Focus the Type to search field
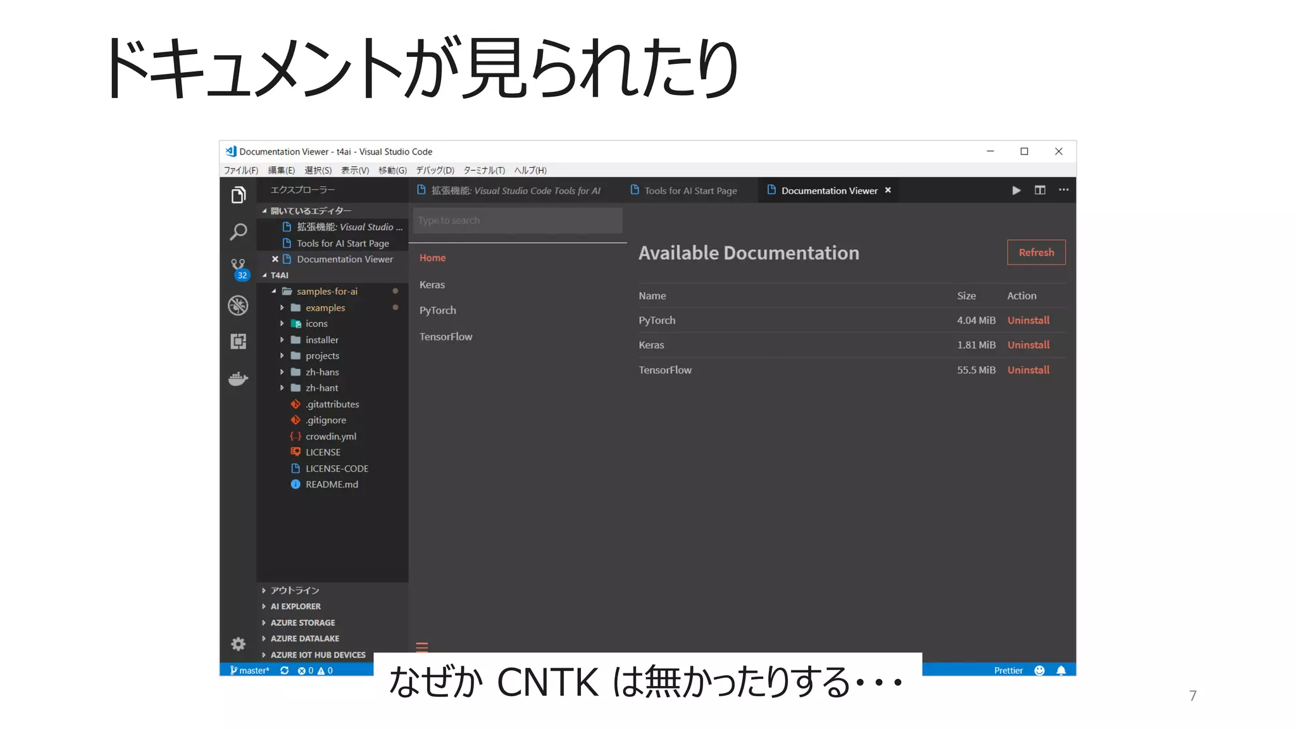The image size is (1296, 729). (x=518, y=220)
